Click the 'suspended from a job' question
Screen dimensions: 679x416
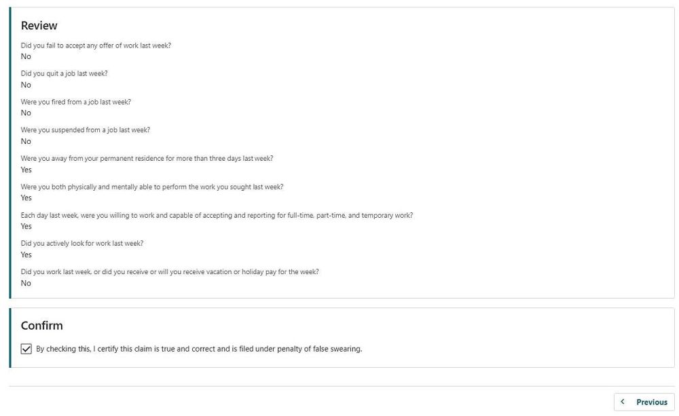click(x=86, y=130)
